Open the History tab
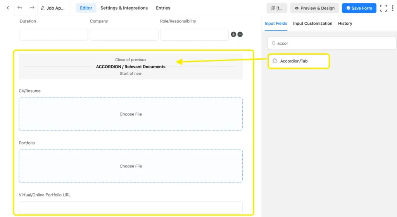Image resolution: width=397 pixels, height=217 pixels. 345,24
